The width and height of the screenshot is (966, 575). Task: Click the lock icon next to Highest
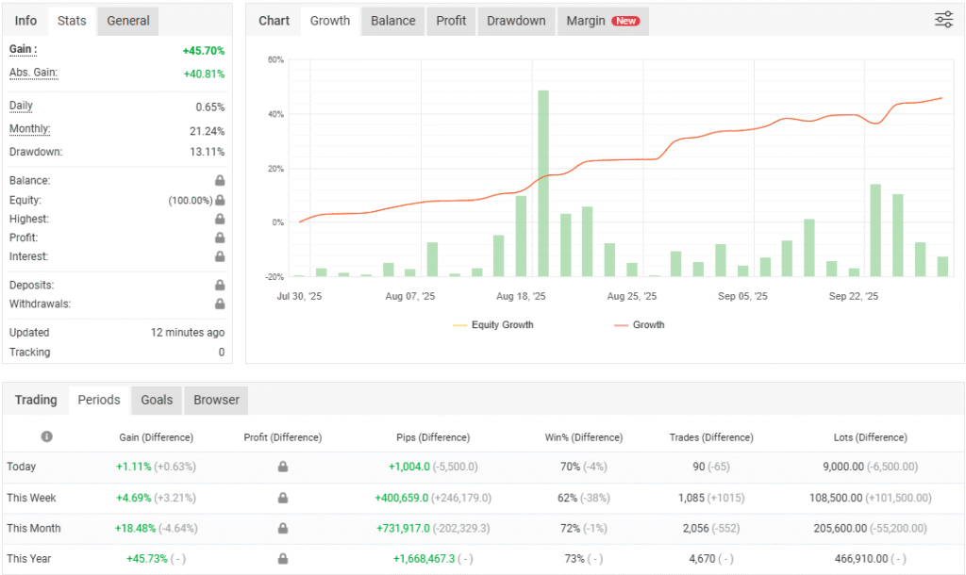220,219
